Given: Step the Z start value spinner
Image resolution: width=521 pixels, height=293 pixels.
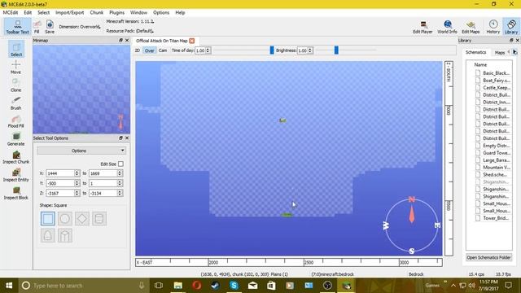Looking at the screenshot, I should tap(77, 193).
